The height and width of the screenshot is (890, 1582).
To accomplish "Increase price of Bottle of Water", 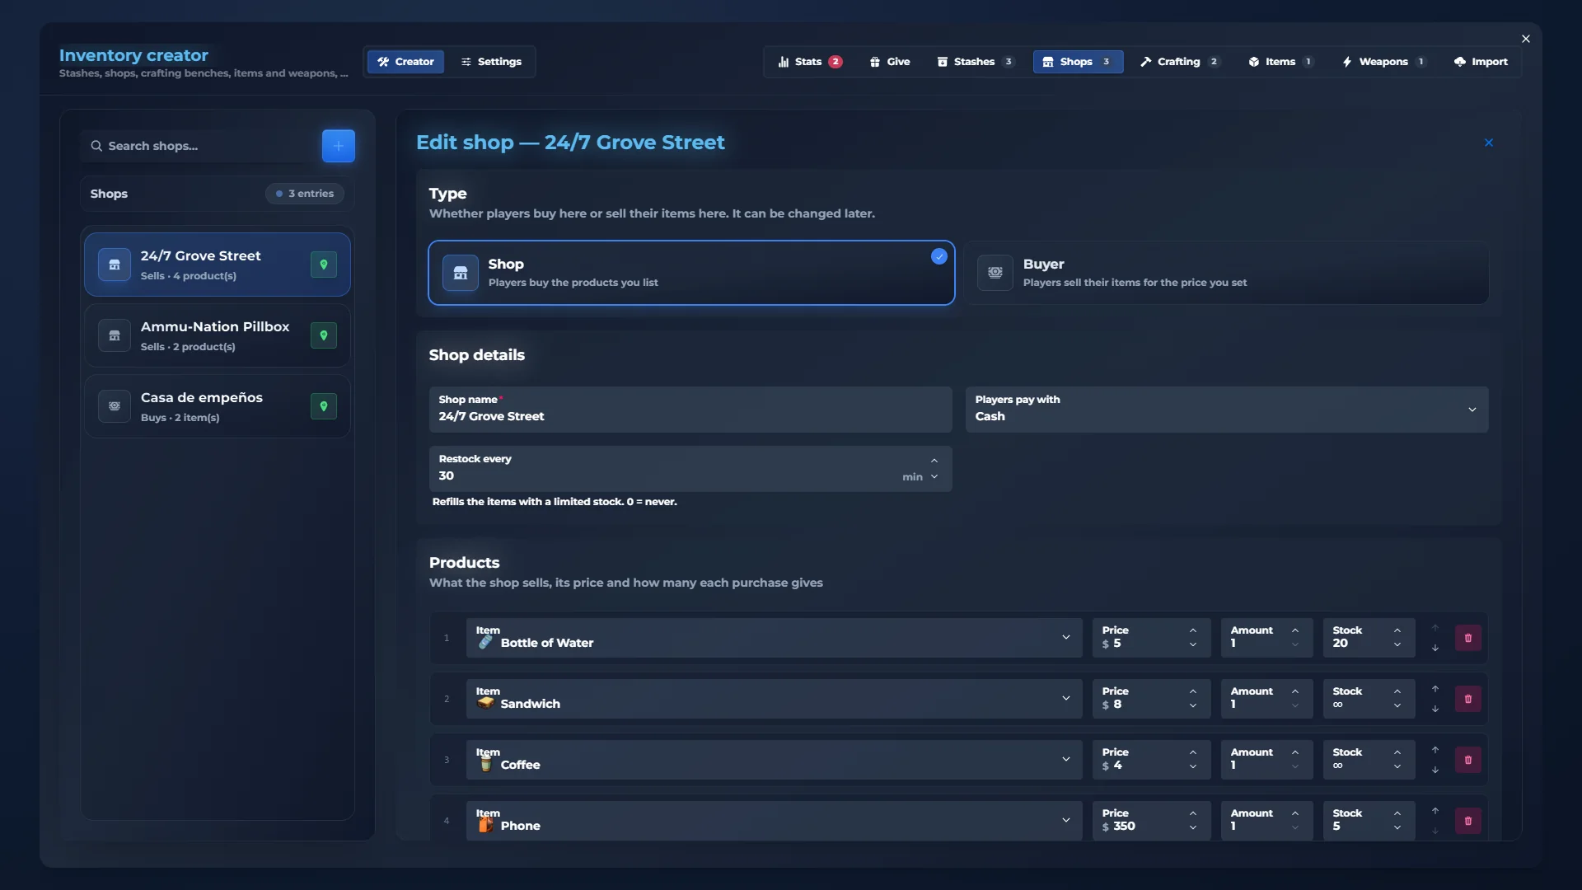I will click(x=1193, y=630).
